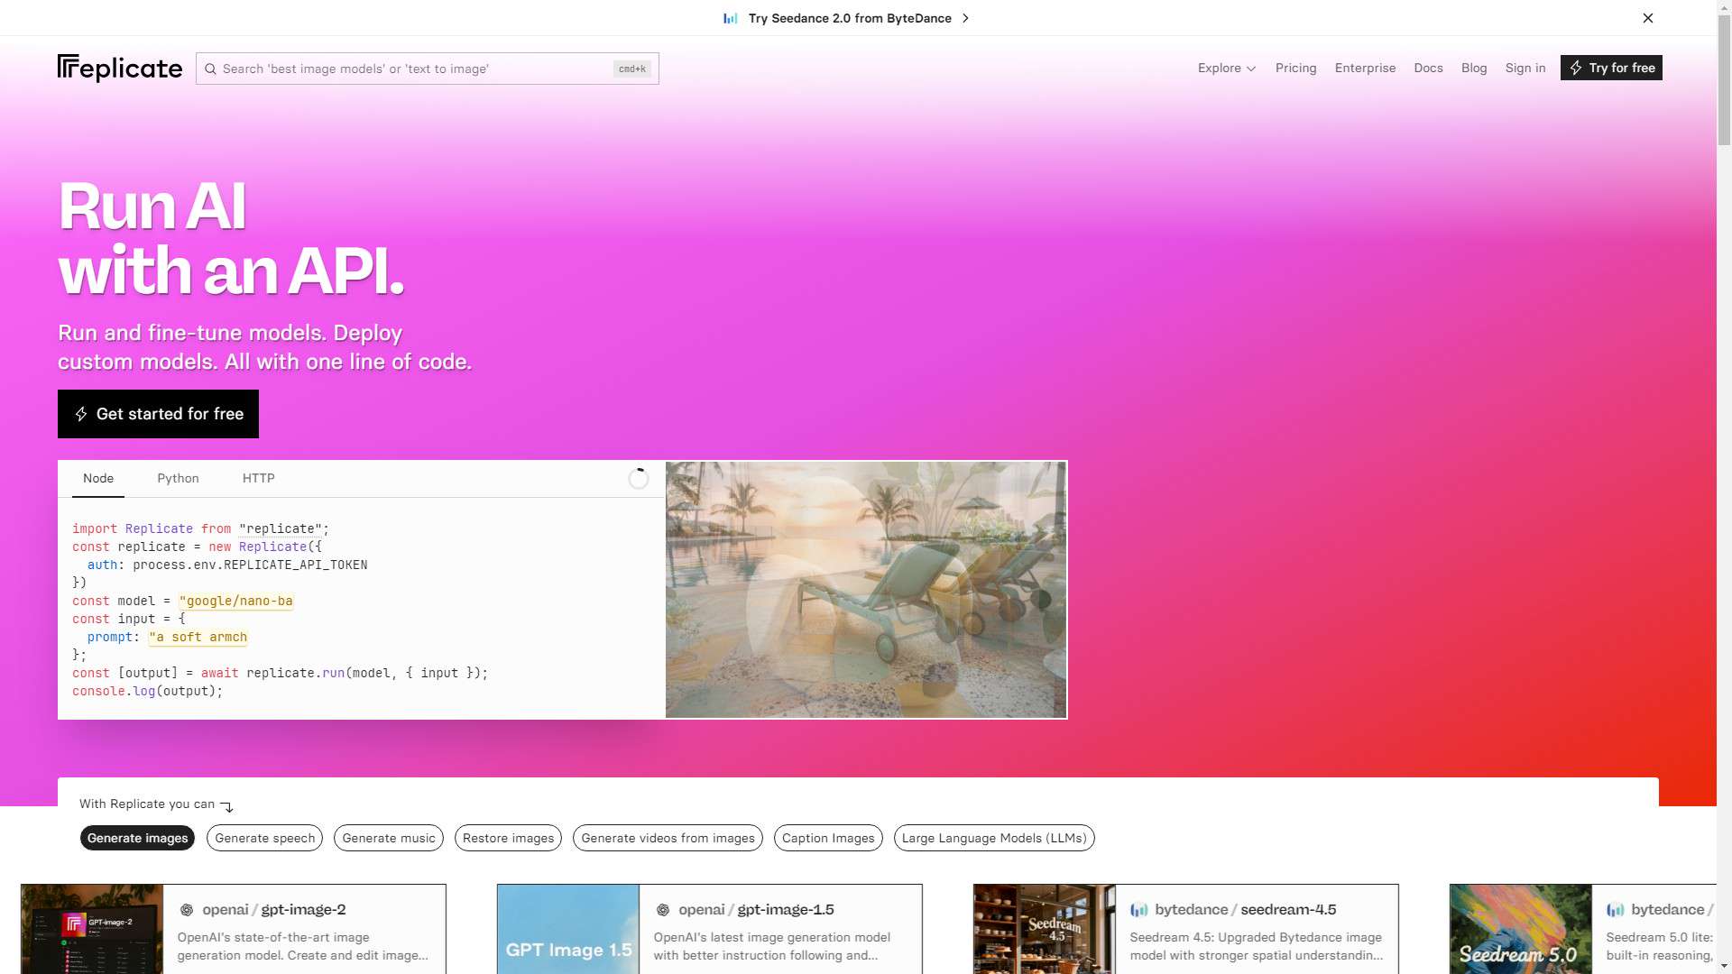The width and height of the screenshot is (1732, 974).
Task: Click the lightning icon in Get started
Action: point(81,414)
